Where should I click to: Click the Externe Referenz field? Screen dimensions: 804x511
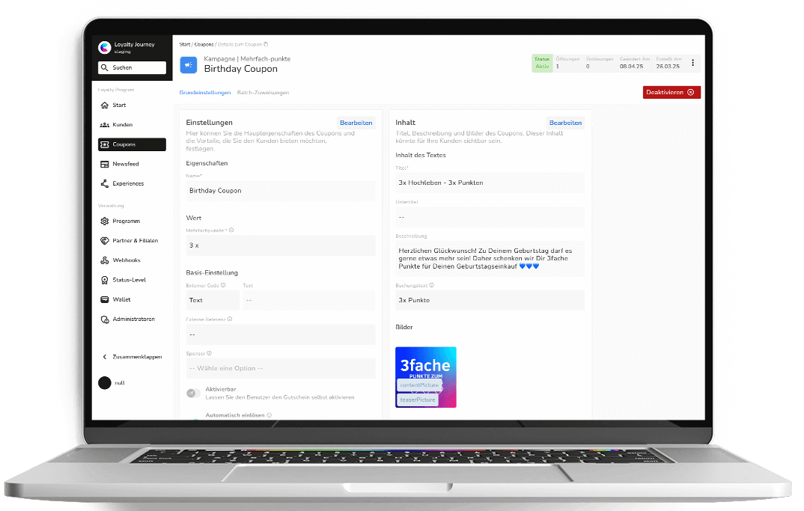coord(281,334)
